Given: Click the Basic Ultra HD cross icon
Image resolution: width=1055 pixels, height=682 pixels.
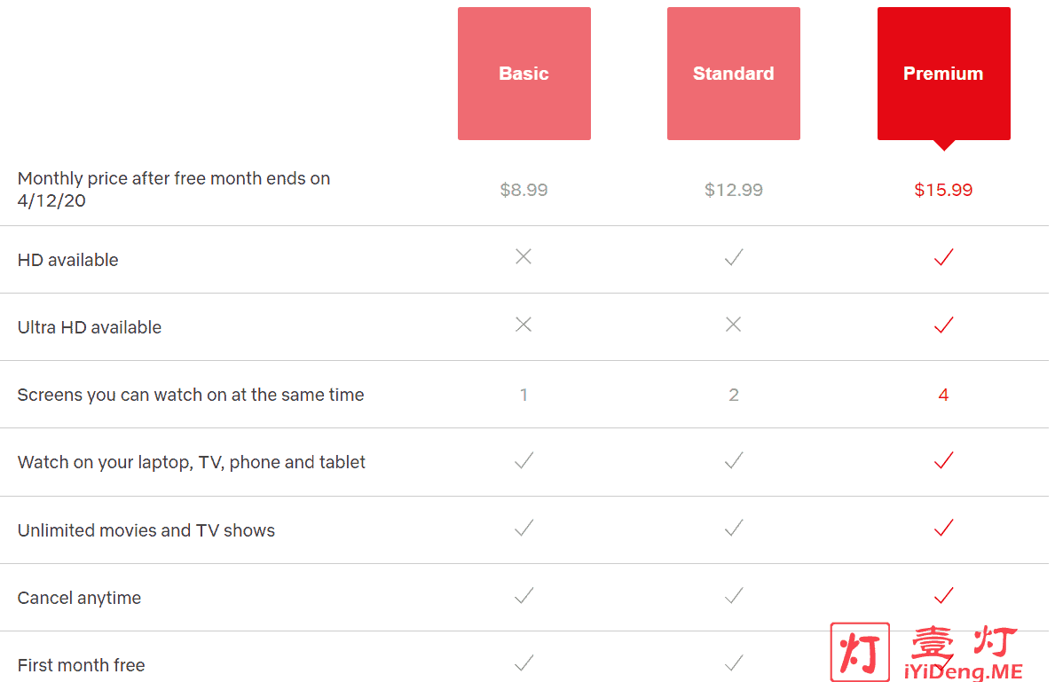Looking at the screenshot, I should (524, 325).
